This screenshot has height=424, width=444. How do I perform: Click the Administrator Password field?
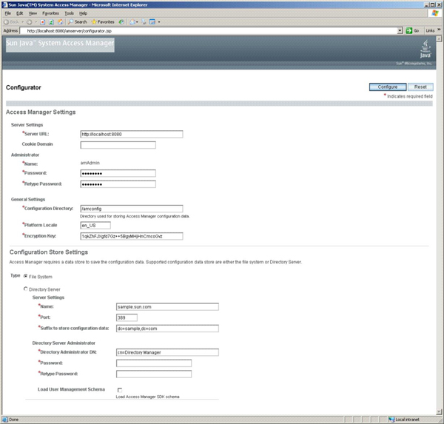point(118,173)
